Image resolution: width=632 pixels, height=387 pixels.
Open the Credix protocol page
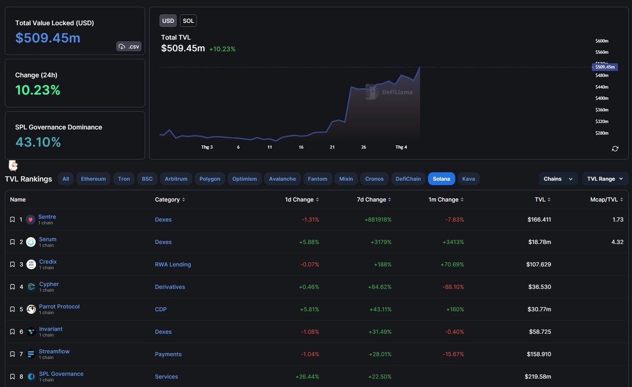(48, 262)
